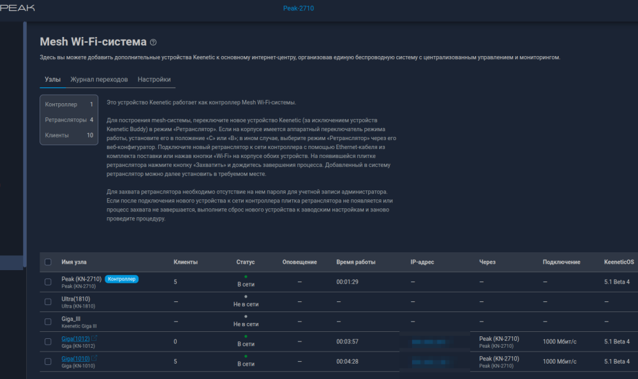638x379 pixels.
Task: Click the IP-адрес column header
Action: pos(422,262)
